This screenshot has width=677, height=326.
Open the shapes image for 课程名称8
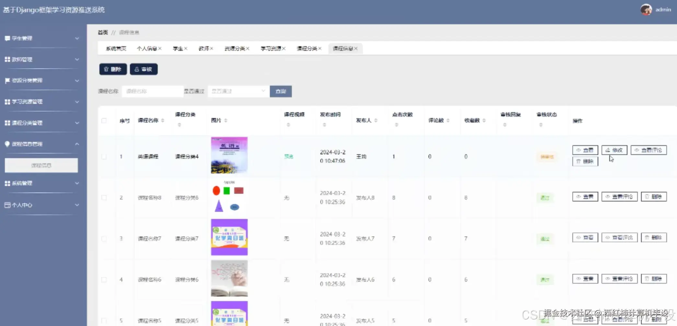[x=229, y=197]
